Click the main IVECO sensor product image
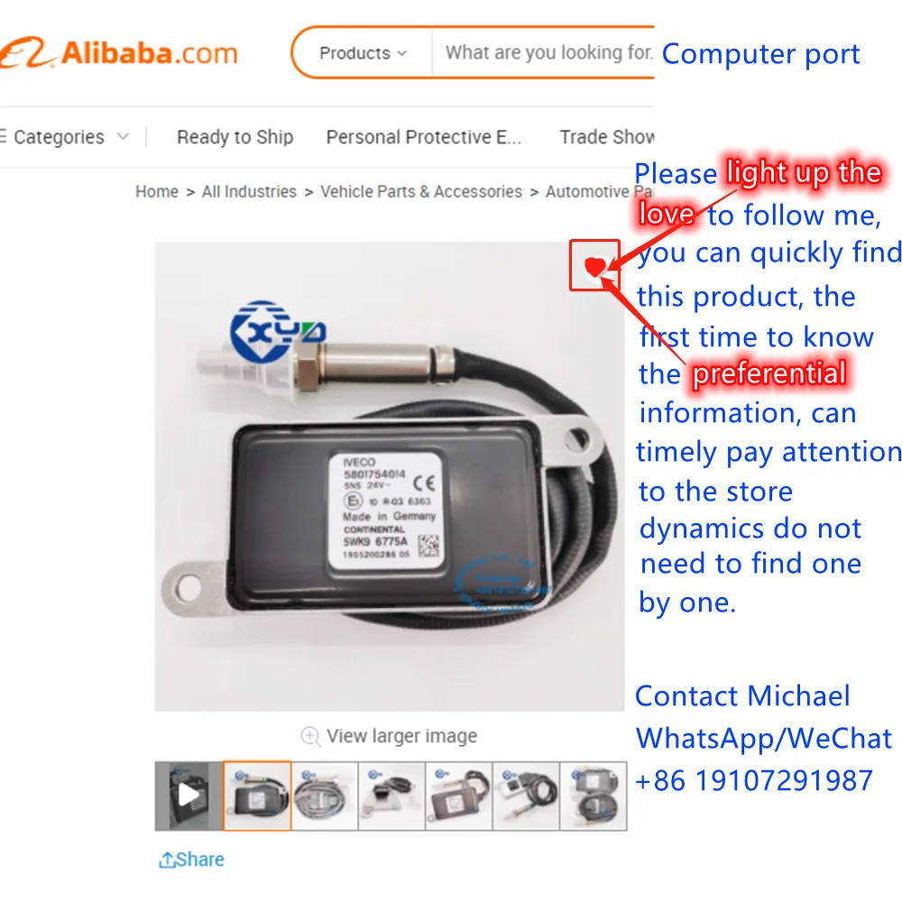902x902 pixels. [x=390, y=476]
